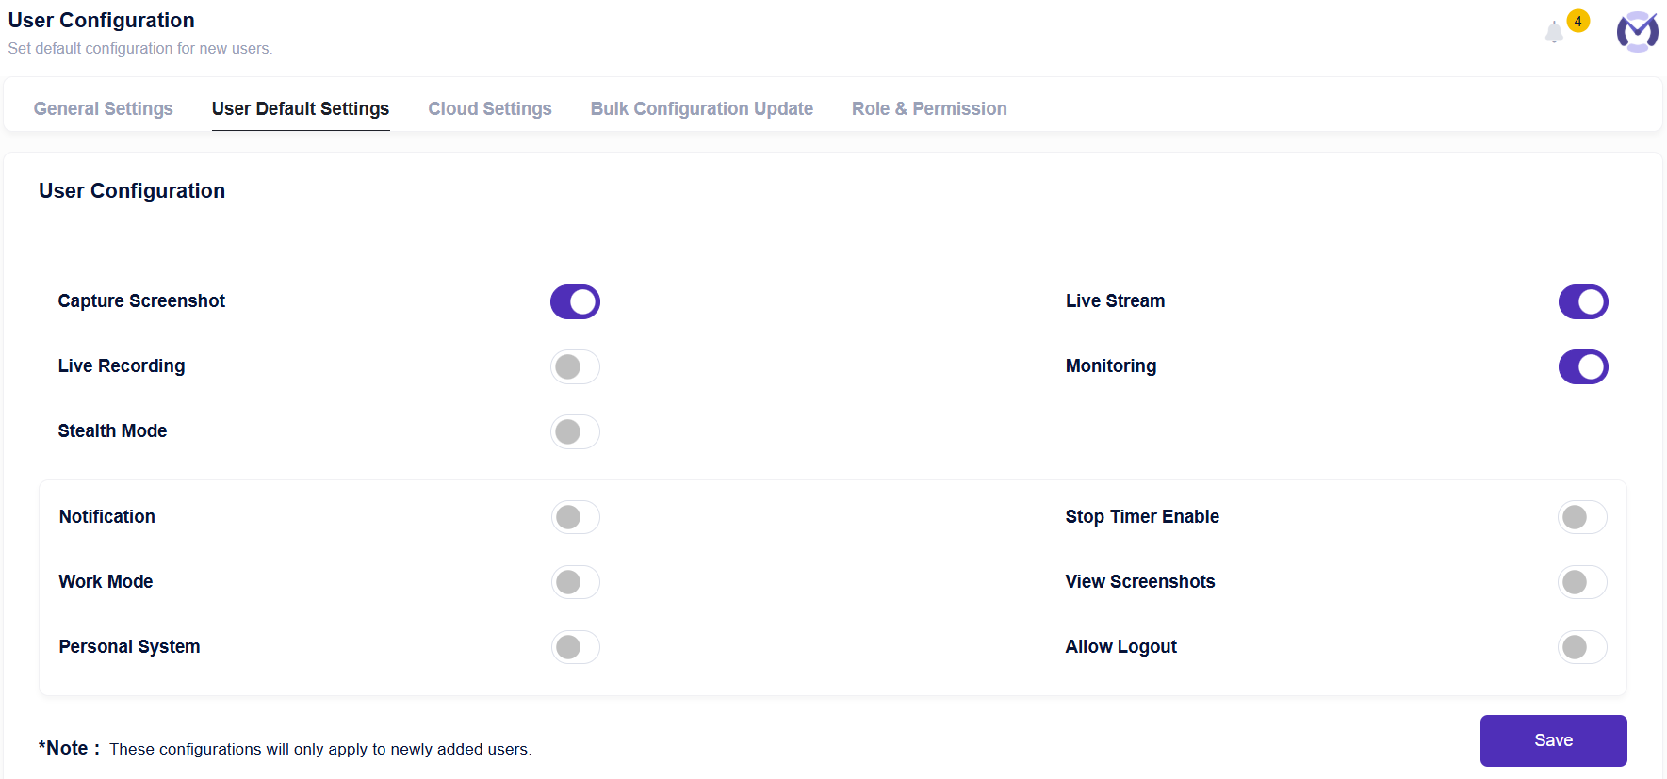Click the Monitoring label
This screenshot has width=1667, height=779.
(x=1111, y=366)
